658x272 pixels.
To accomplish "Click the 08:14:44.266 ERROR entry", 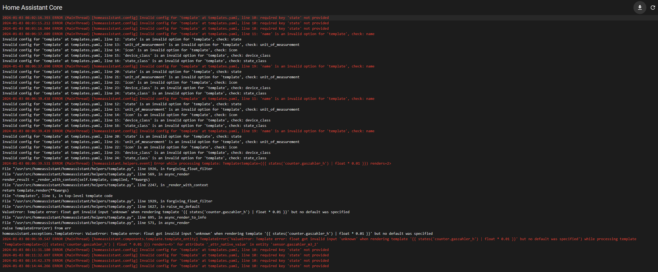I will [166, 266].
